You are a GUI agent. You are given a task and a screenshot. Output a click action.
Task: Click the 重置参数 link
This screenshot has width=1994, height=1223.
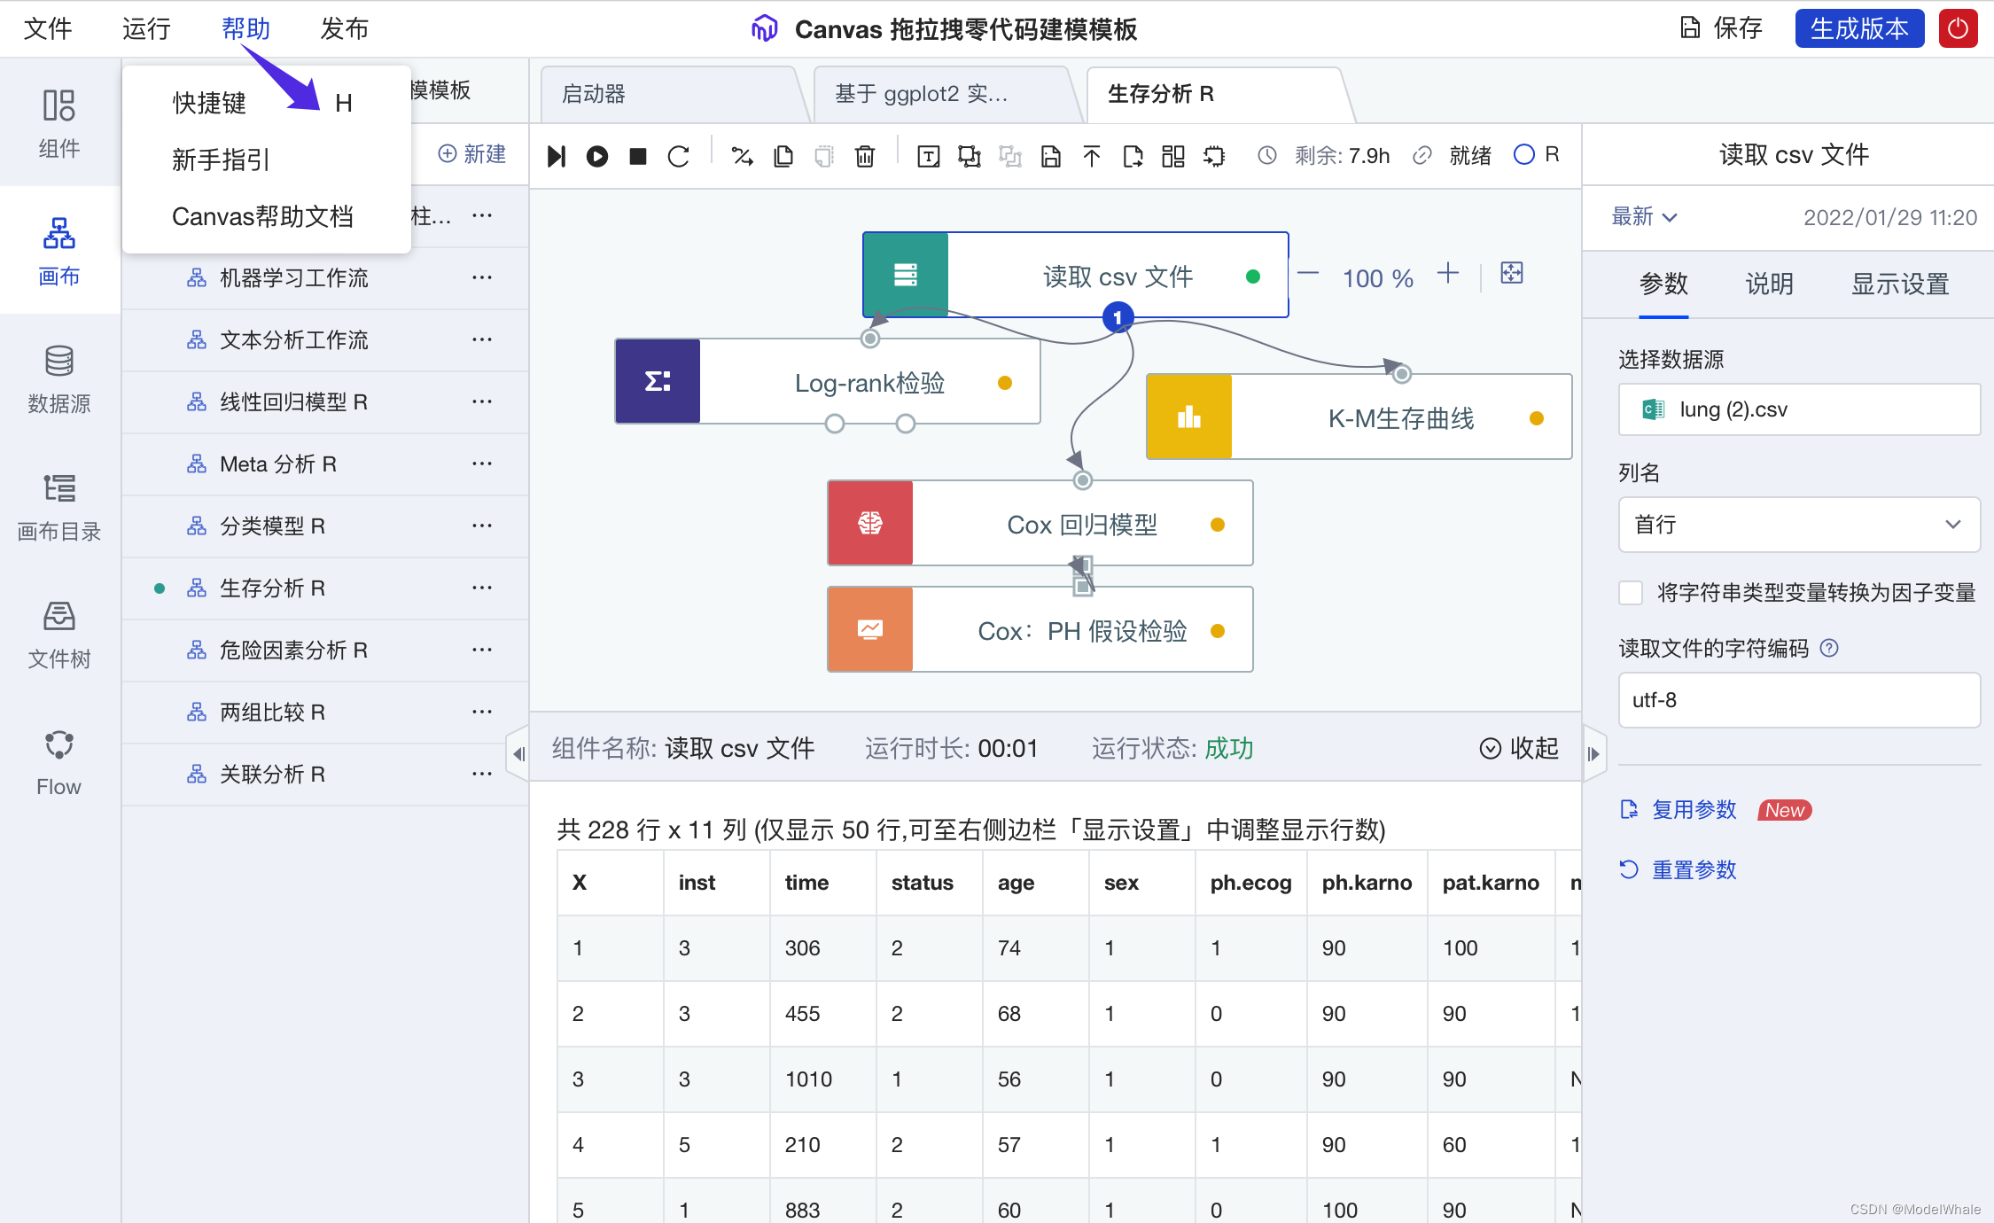pyautogui.click(x=1694, y=869)
